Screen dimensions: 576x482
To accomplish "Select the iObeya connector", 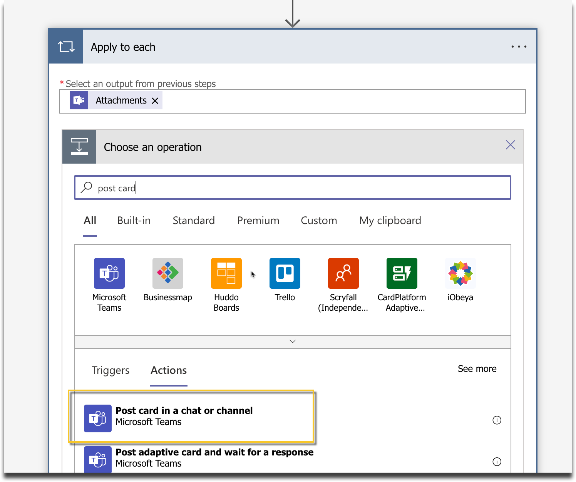I will click(x=460, y=280).
